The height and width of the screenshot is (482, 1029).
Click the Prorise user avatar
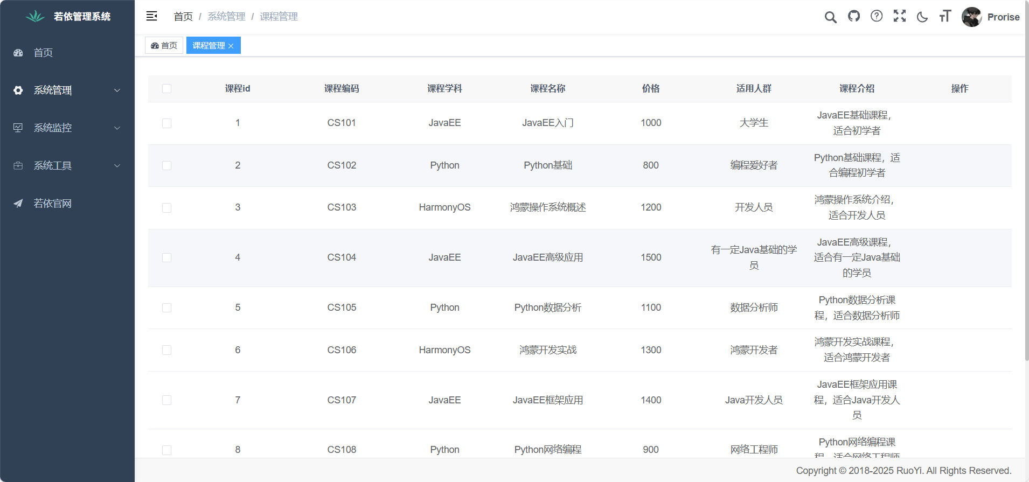click(972, 17)
